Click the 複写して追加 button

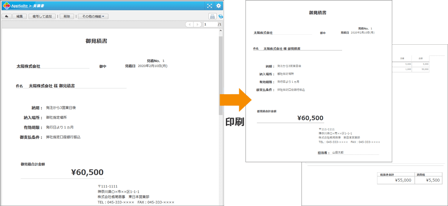(x=42, y=16)
